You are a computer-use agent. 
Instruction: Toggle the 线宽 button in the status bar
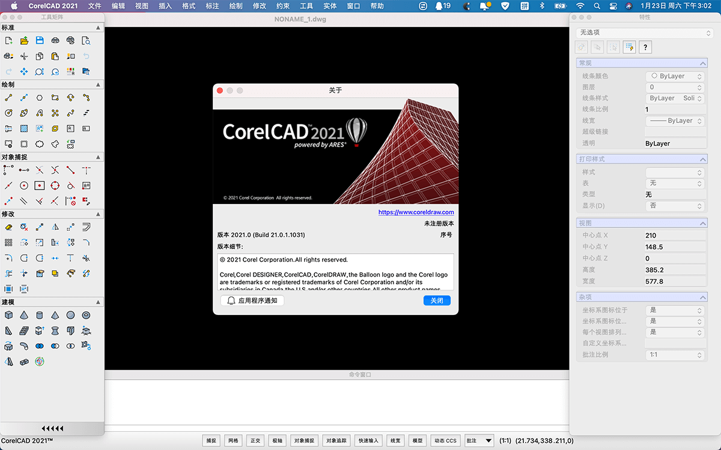(395, 440)
